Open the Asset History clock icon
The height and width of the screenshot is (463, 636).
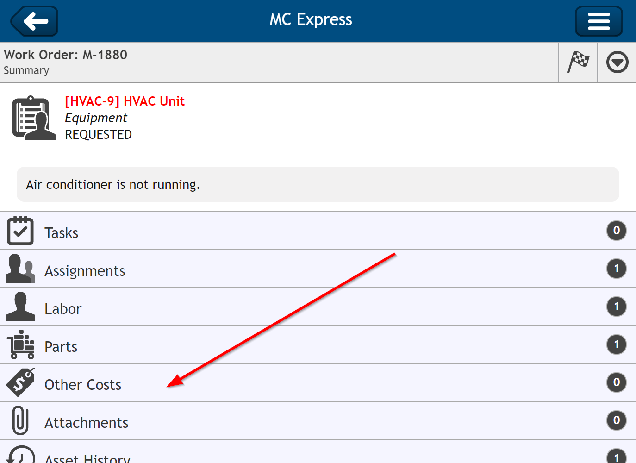(19, 456)
